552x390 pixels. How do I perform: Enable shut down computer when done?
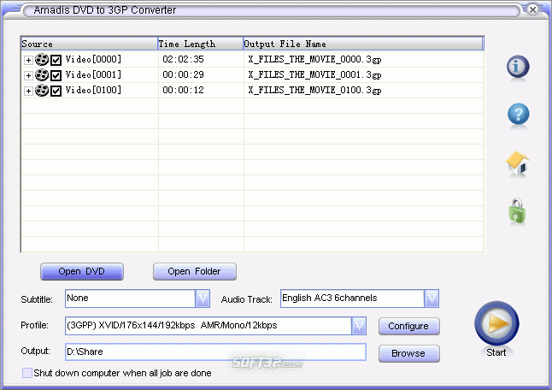coord(27,373)
